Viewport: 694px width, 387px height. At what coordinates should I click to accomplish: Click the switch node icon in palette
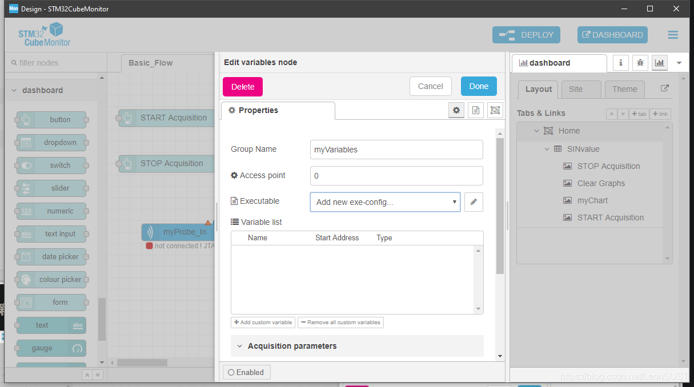click(26, 166)
